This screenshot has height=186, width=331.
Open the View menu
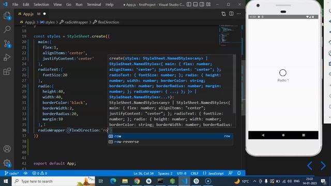point(57,5)
